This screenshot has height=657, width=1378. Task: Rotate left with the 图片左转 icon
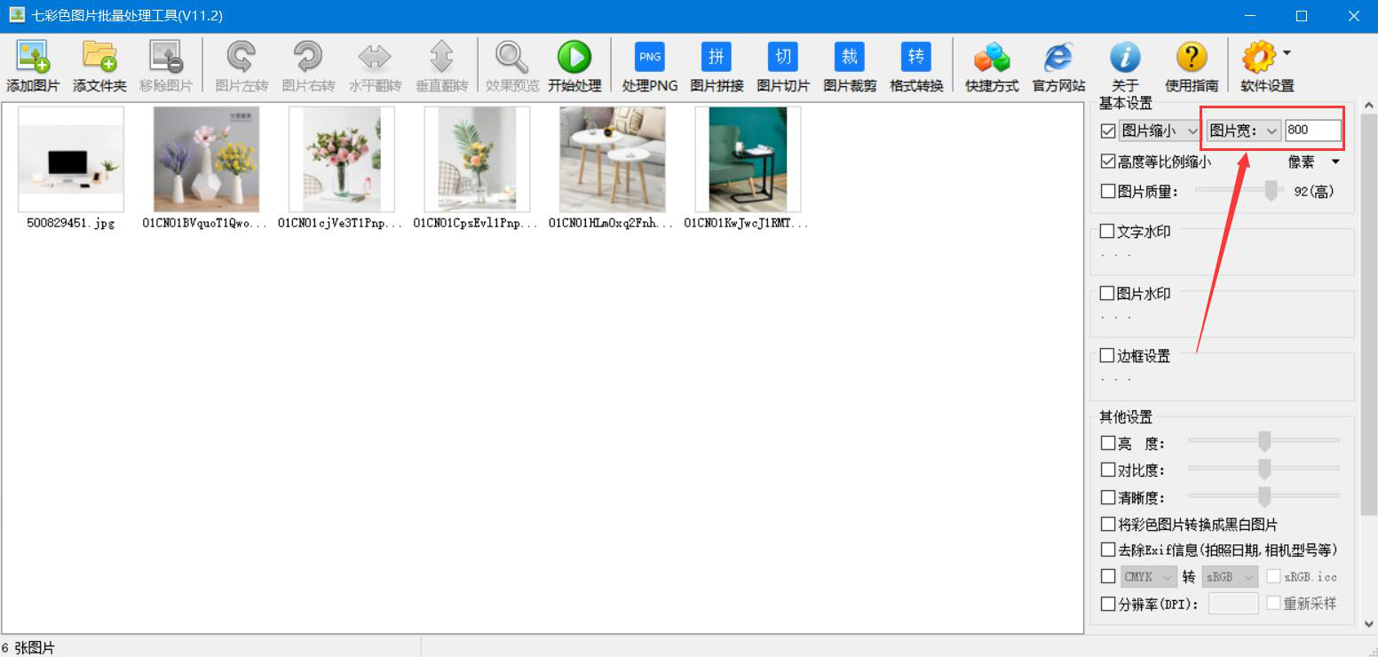[x=242, y=57]
